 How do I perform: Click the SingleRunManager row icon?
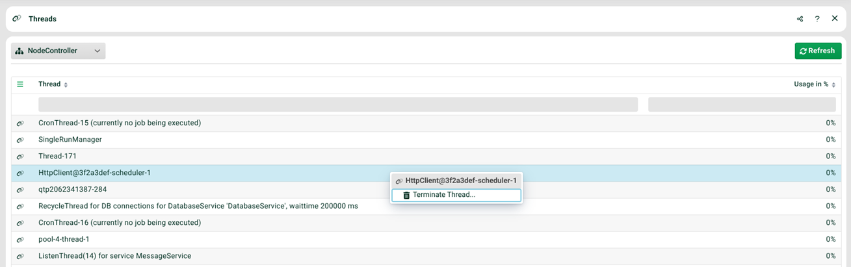click(20, 140)
